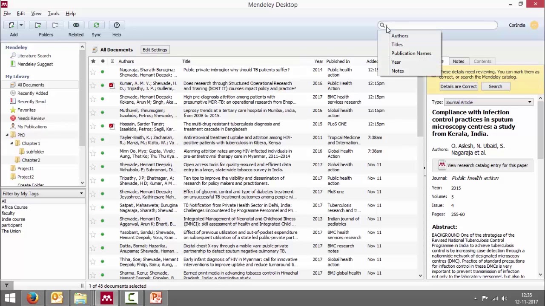545x306 pixels.
Task: Toggle read status of Thiha, Soe document
Action: (103, 262)
